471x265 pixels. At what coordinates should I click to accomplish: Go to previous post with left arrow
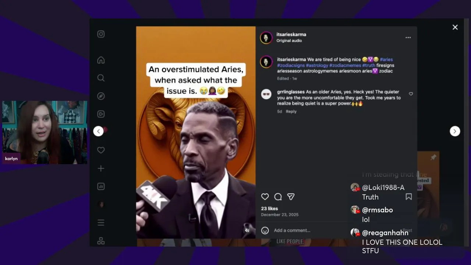98,131
